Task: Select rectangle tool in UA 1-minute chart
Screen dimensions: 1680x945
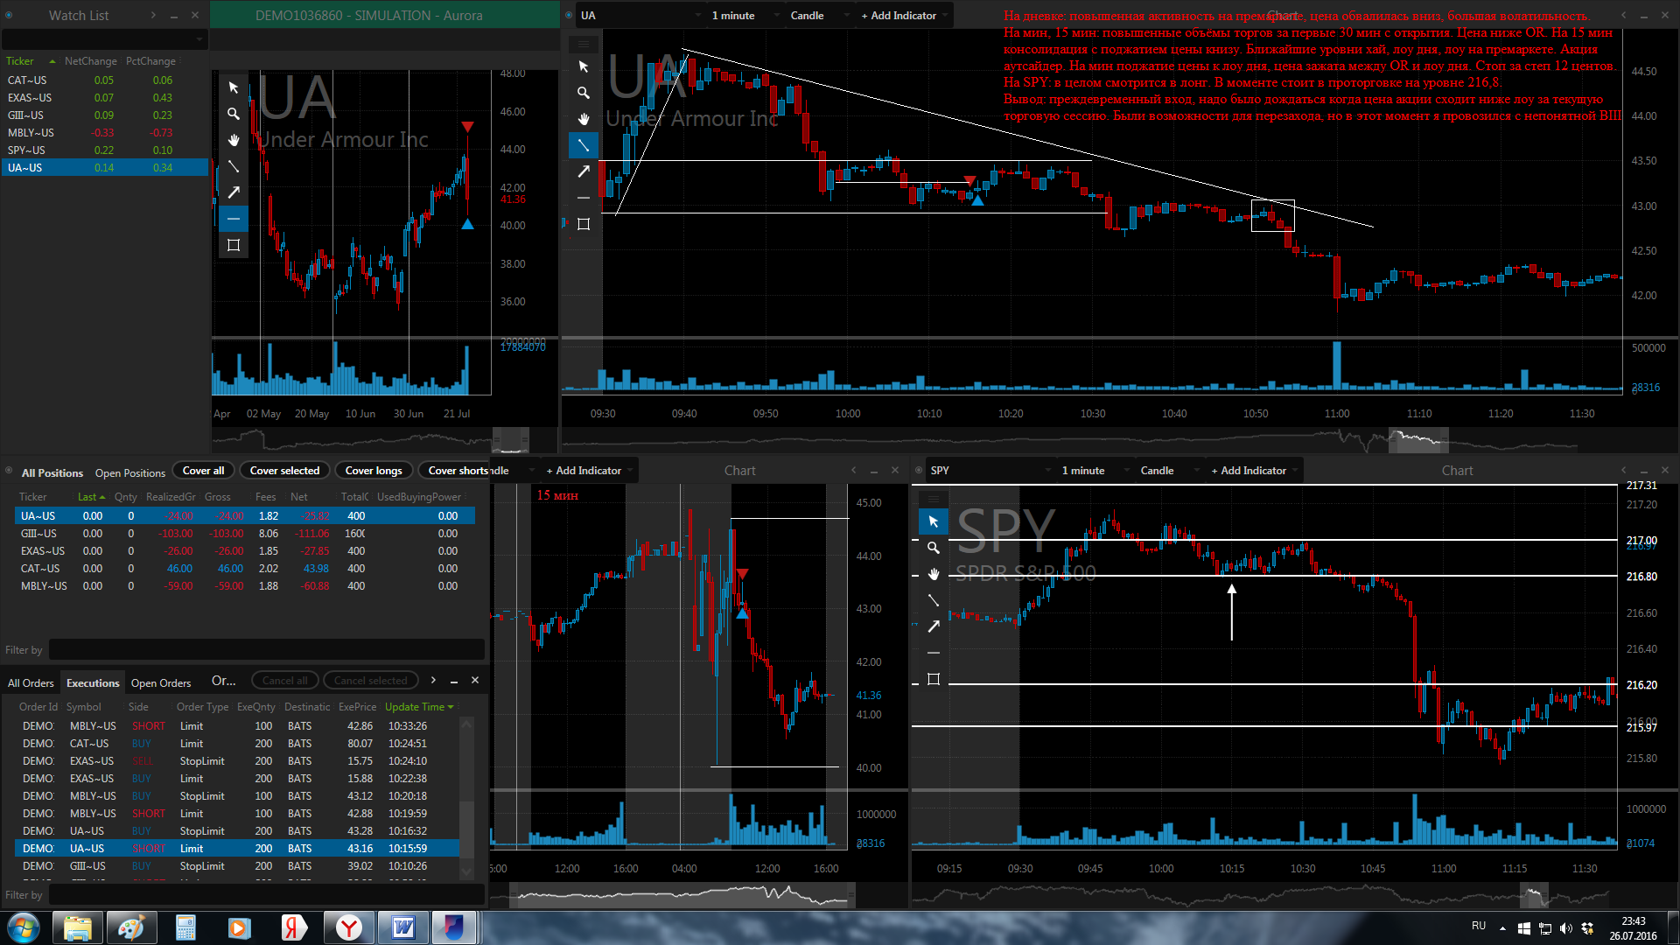Action: coord(584,224)
